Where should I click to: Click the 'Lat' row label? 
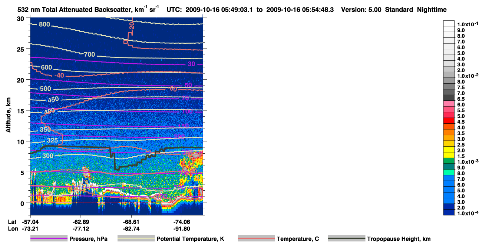[x=12, y=221]
